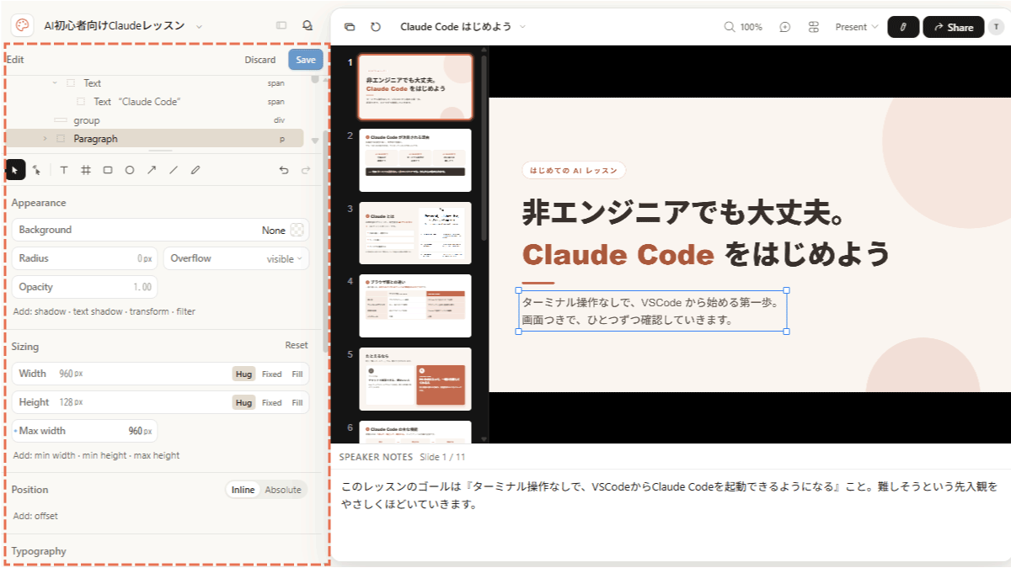Open the chat bubbles icon in left header

click(x=308, y=26)
